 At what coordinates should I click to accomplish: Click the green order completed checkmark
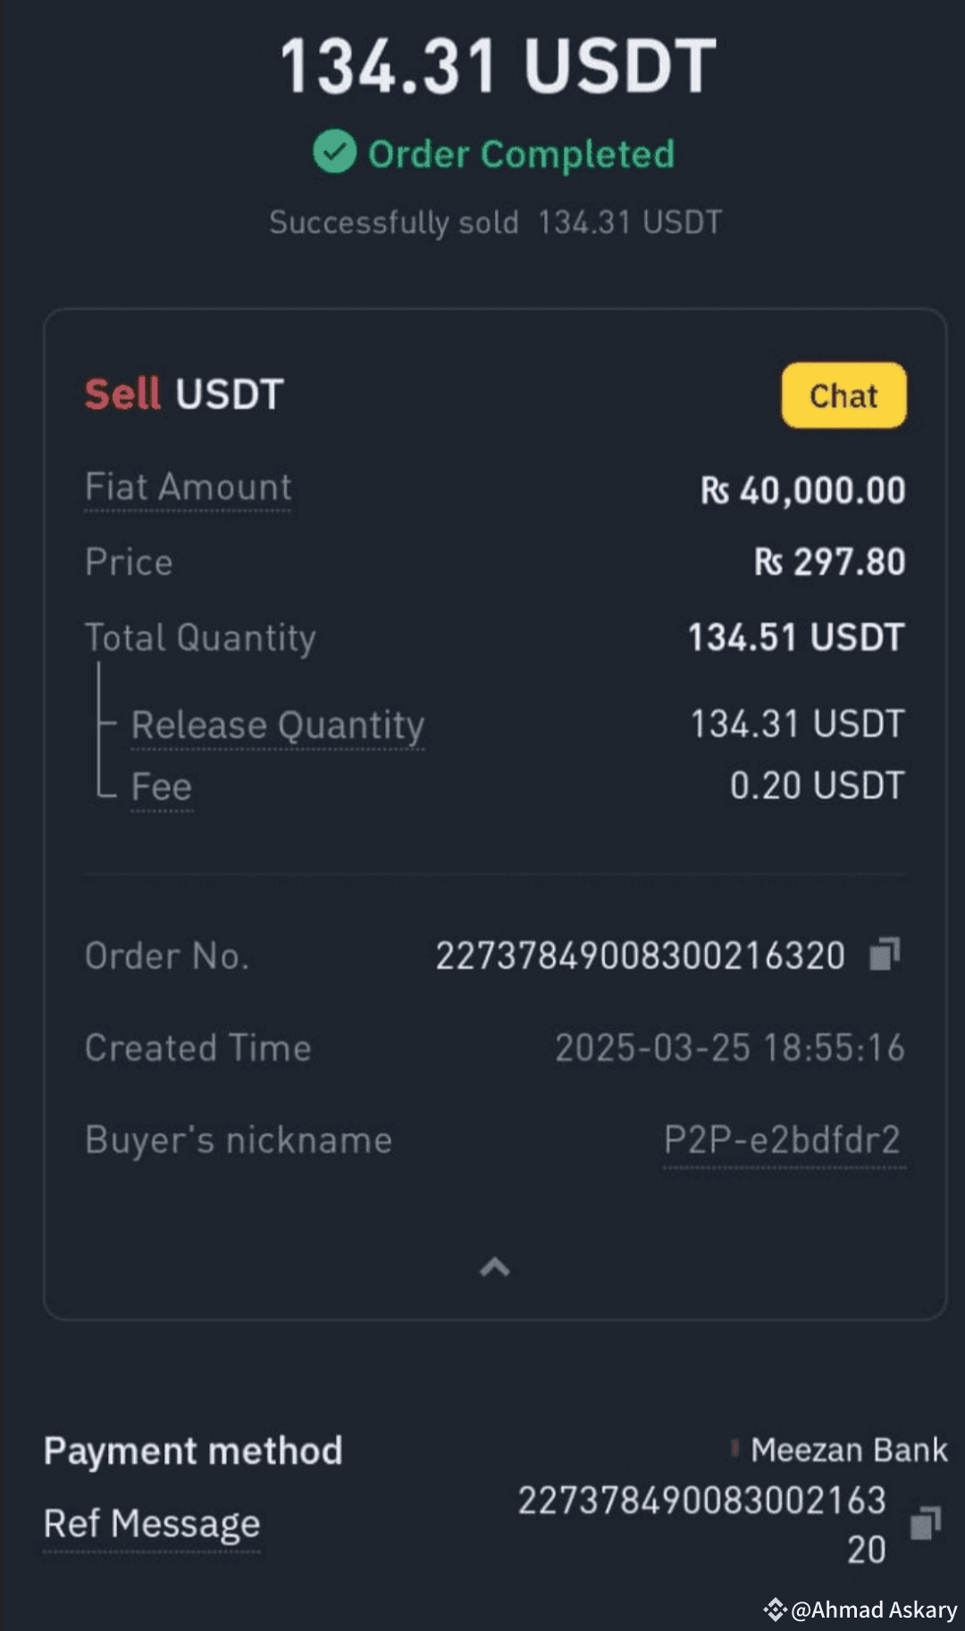[335, 152]
